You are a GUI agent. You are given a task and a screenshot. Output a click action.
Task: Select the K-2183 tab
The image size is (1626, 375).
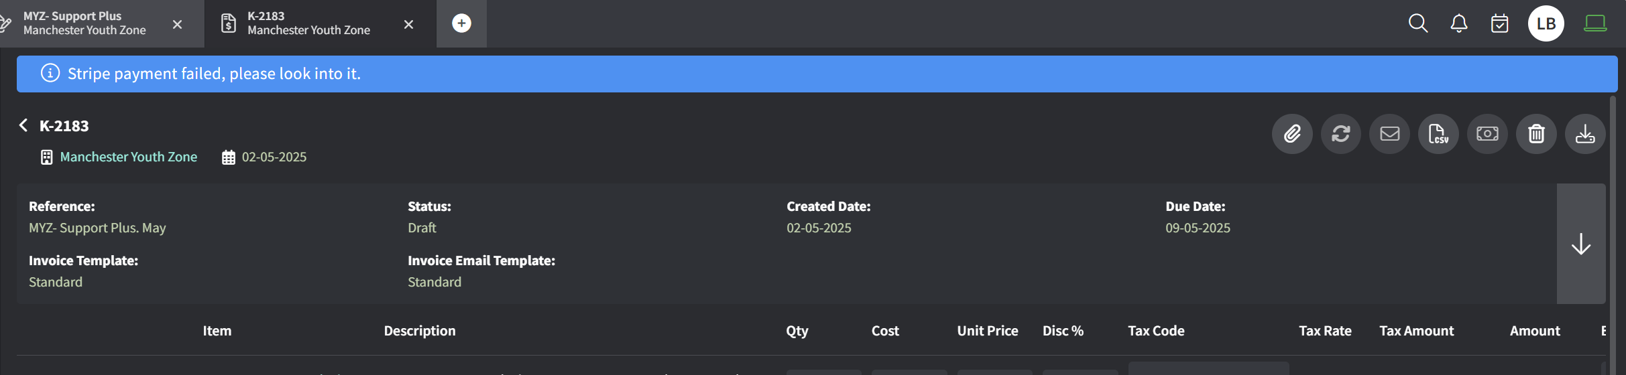(x=308, y=23)
